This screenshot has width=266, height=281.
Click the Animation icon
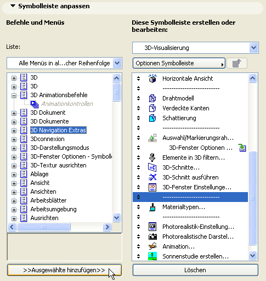point(152,246)
